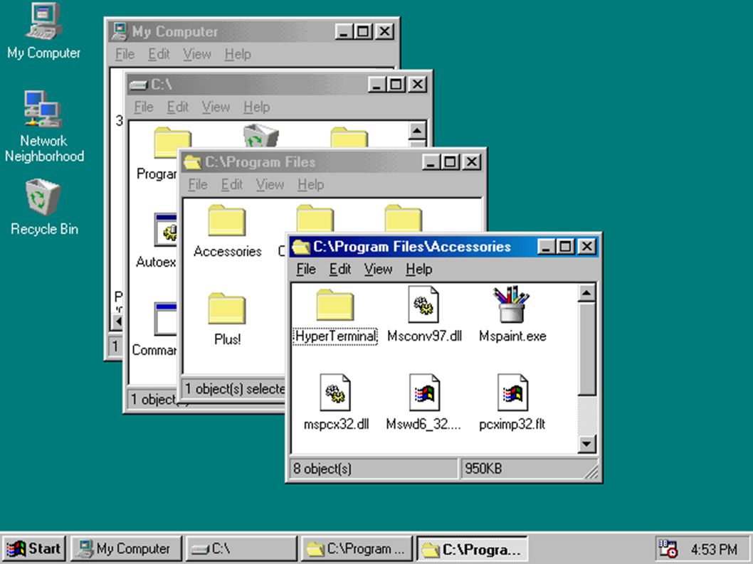Select the Recycled bin icon in C:\ window
Viewport: 753px width, 564px height.
point(260,136)
